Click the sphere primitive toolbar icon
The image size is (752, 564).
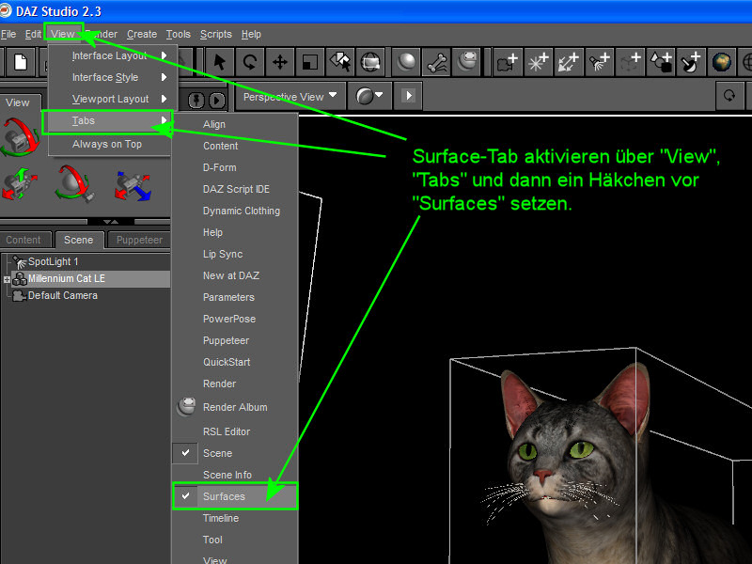(x=406, y=62)
